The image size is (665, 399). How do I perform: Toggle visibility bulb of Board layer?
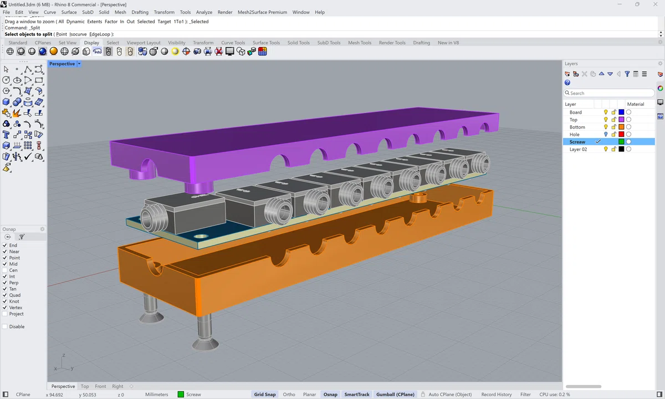click(606, 112)
